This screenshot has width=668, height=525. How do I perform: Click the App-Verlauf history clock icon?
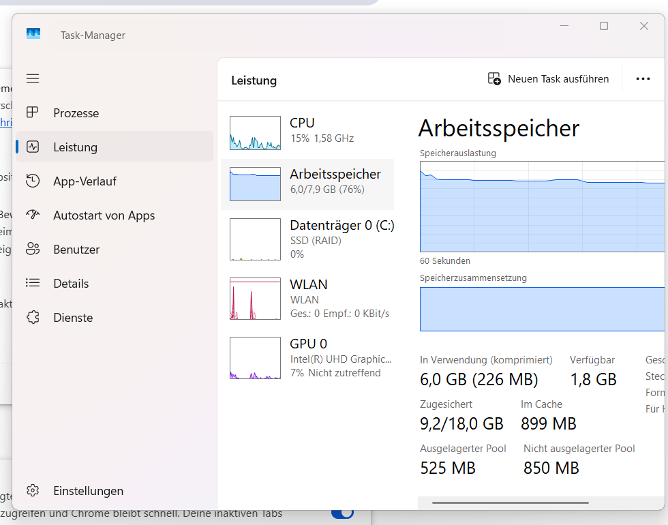click(x=33, y=181)
